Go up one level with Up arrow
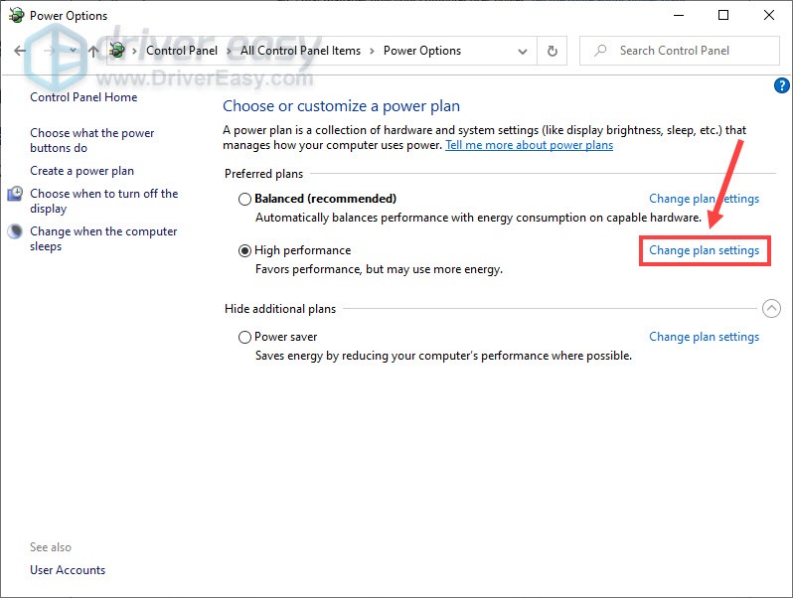Screen dimensions: 793x598 click(x=93, y=51)
